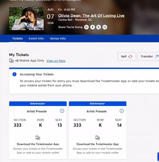This screenshot has width=159, height=162.
Task: Click blue info icon beside Accessing Your Tickets
Action: tap(15, 74)
